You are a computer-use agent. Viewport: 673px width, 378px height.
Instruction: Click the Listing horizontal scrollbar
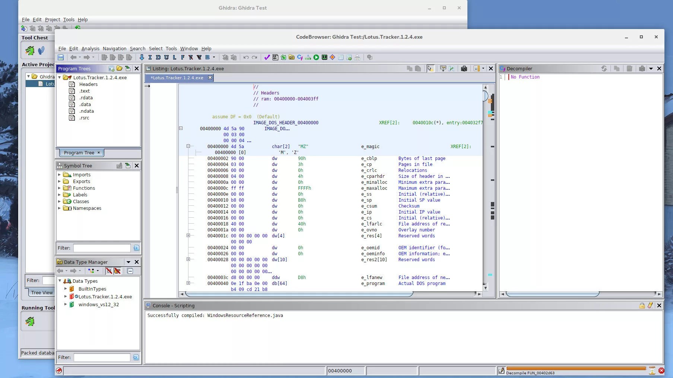299,294
